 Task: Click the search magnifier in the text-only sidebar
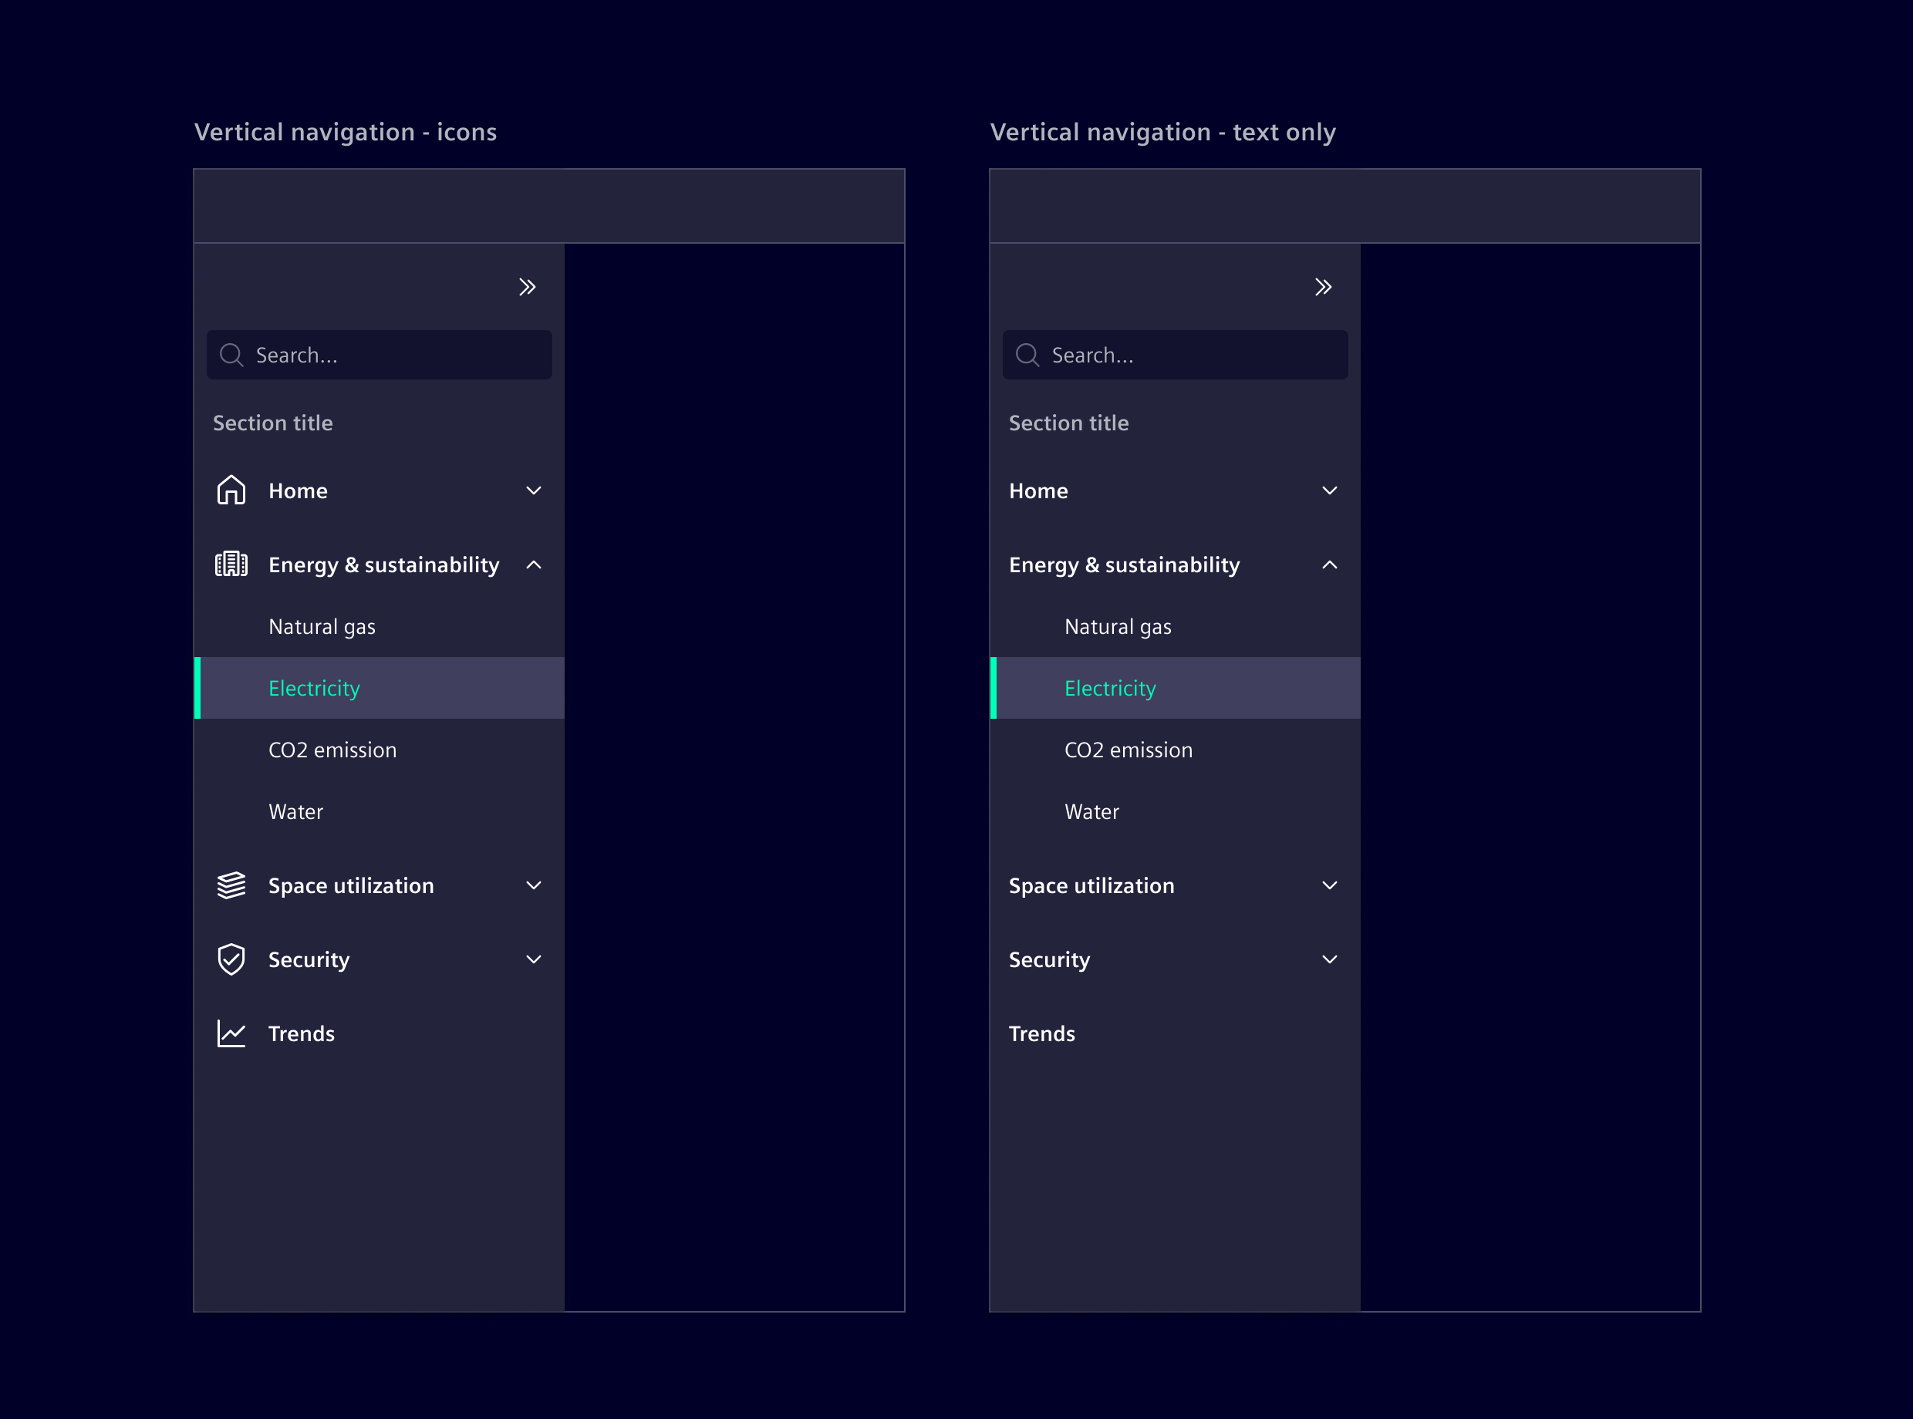pyautogui.click(x=1027, y=355)
